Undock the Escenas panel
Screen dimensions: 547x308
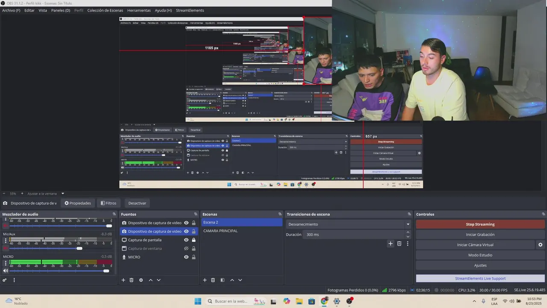click(x=280, y=214)
